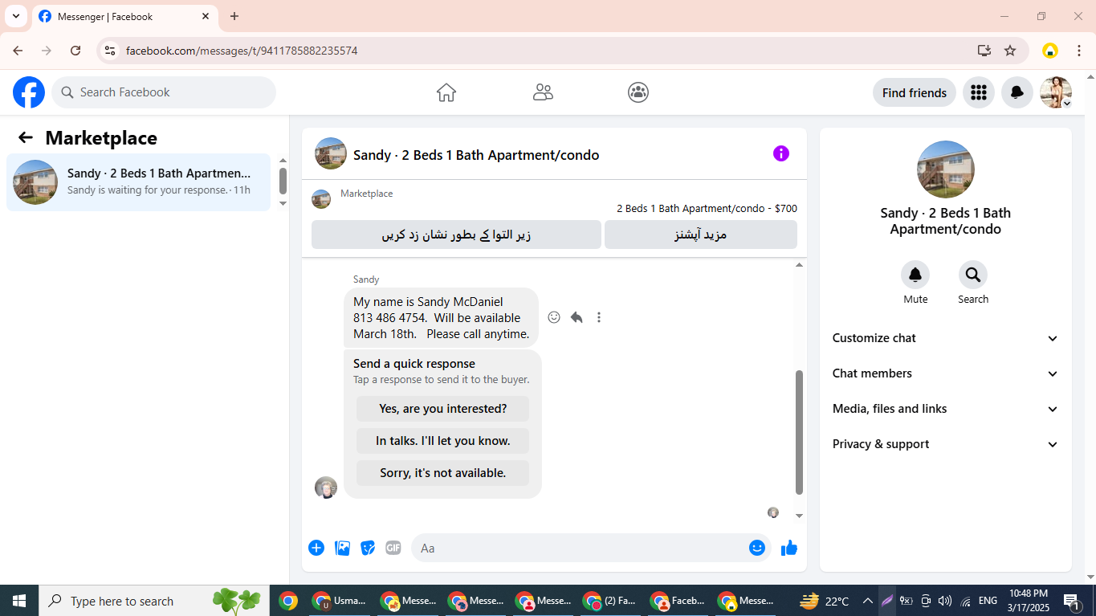
Task: Choose a sticker from the composer
Action: pos(368,548)
